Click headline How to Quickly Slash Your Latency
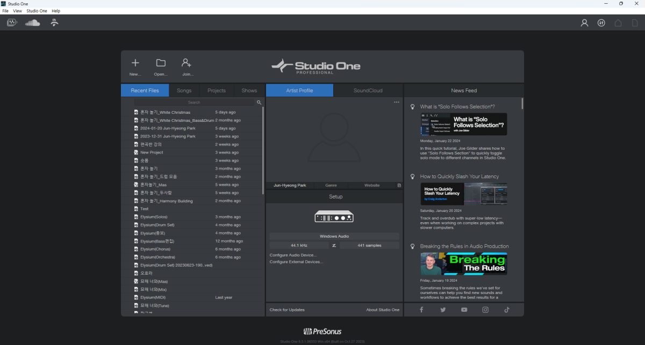 pos(460,177)
